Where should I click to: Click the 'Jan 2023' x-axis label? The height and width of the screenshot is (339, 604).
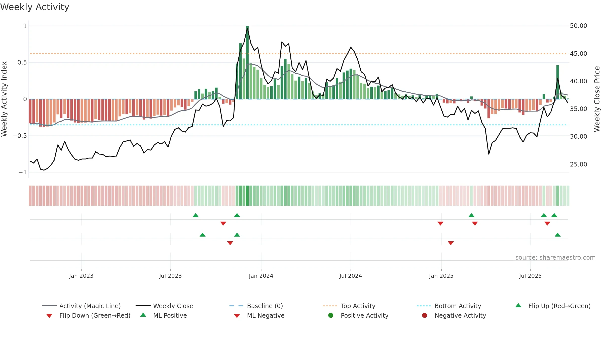pyautogui.click(x=81, y=276)
